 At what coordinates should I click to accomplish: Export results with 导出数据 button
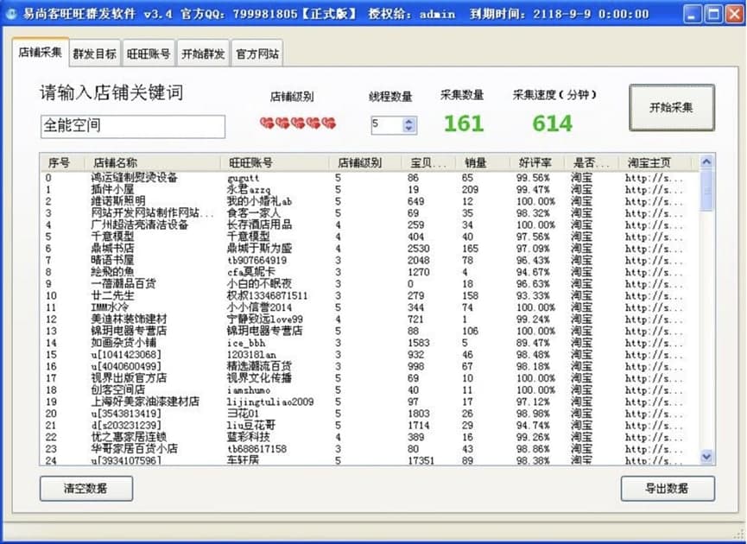point(668,488)
